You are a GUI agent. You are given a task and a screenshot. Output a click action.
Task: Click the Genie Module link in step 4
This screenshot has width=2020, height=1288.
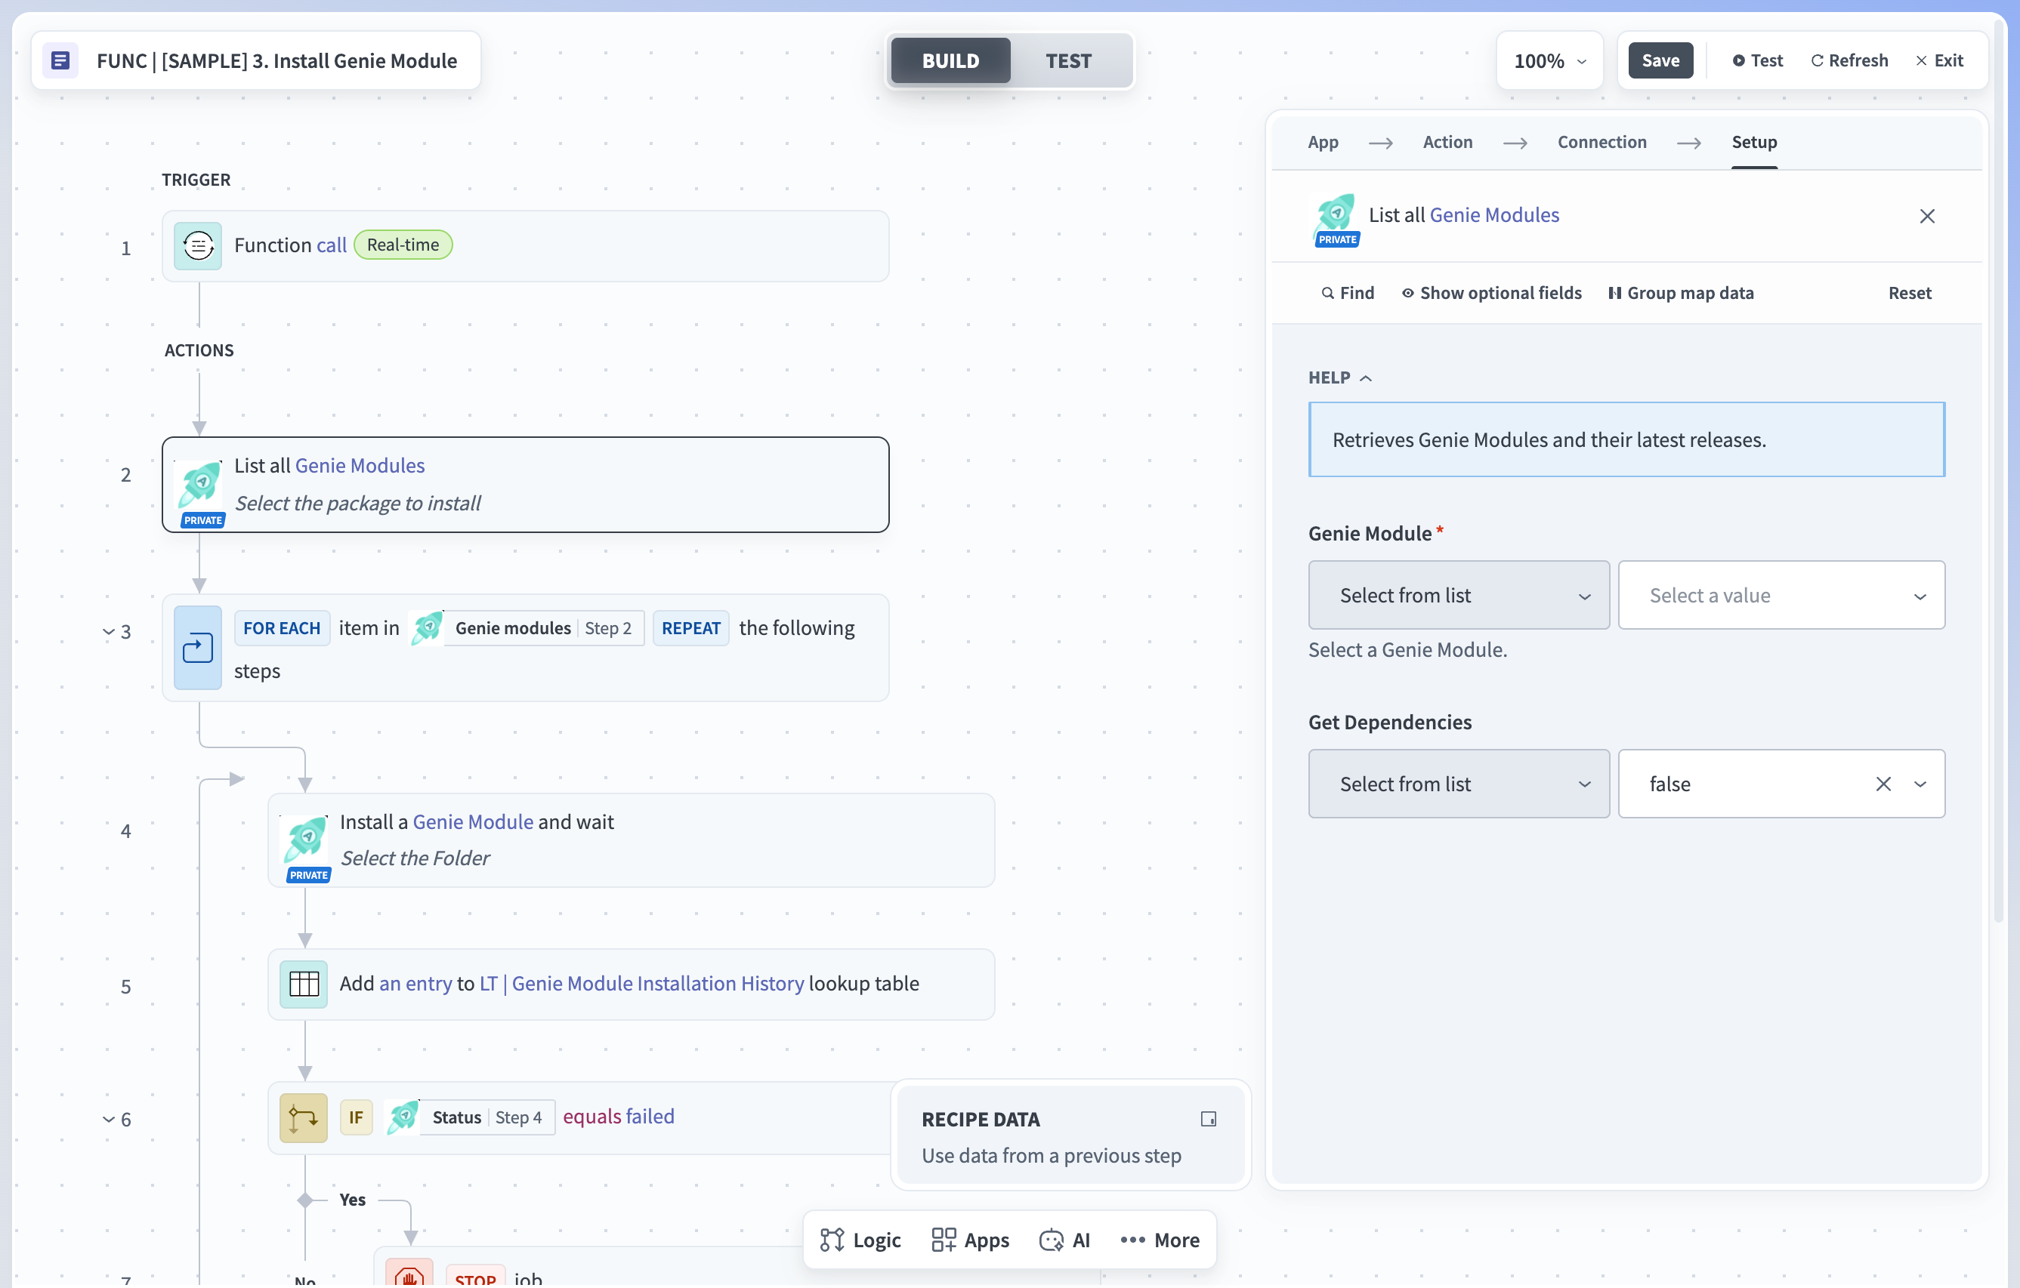(x=472, y=821)
